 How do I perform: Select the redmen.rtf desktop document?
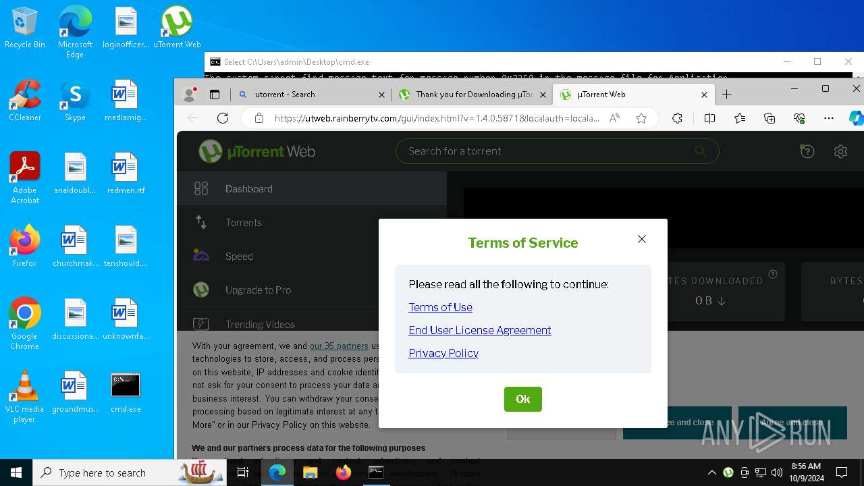click(126, 174)
